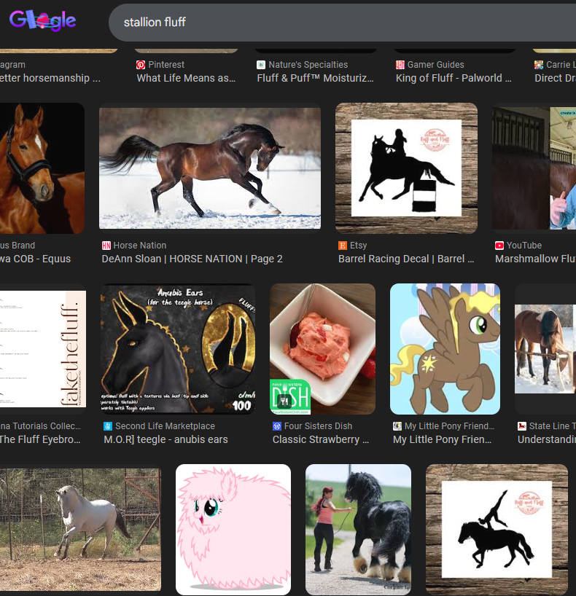Open 'Barrel Racing Decal | Barrel' Etsy link
Image resolution: width=576 pixels, height=596 pixels.
click(x=406, y=259)
